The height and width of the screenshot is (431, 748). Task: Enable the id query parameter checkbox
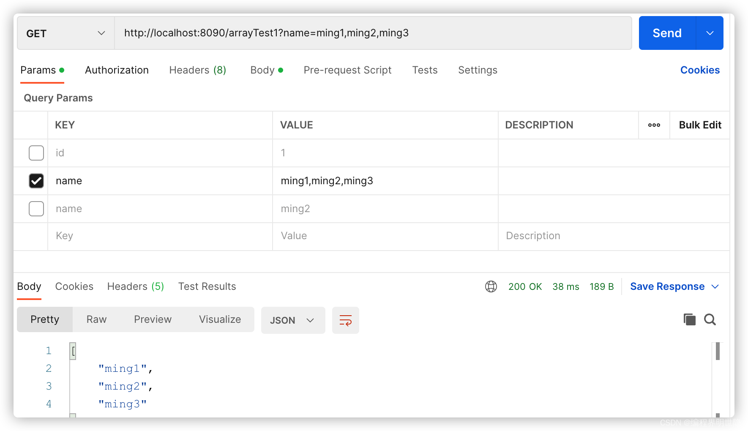tap(36, 153)
